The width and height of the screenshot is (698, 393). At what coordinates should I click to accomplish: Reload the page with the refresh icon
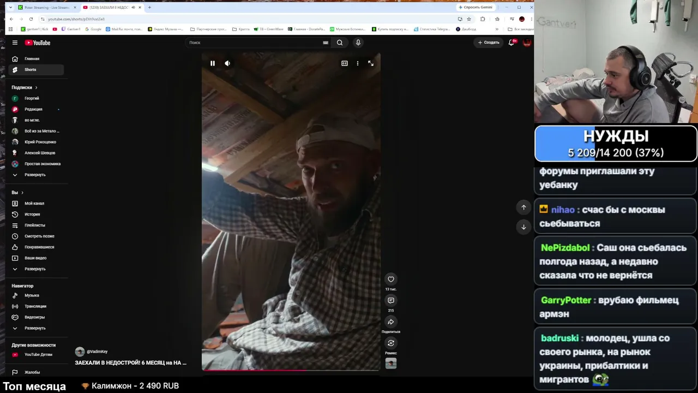31,19
